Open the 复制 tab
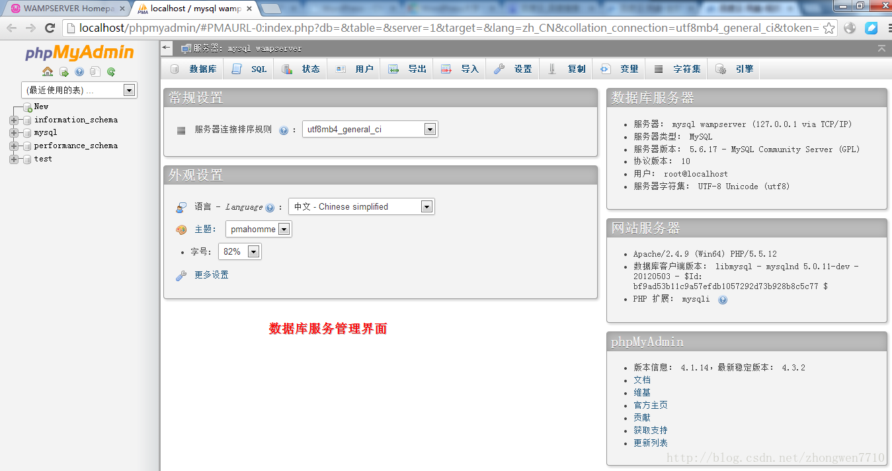The width and height of the screenshot is (892, 471). [x=567, y=69]
